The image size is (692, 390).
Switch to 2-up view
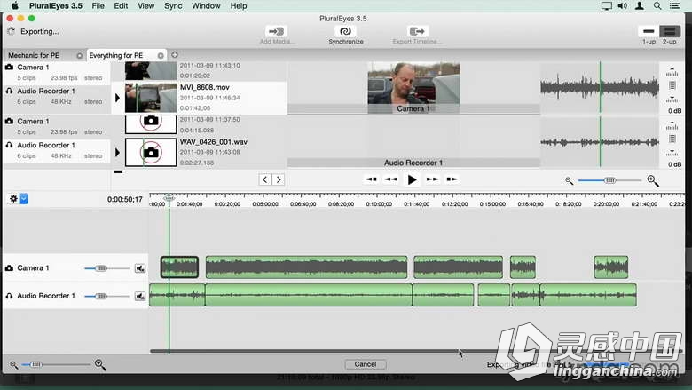click(670, 31)
